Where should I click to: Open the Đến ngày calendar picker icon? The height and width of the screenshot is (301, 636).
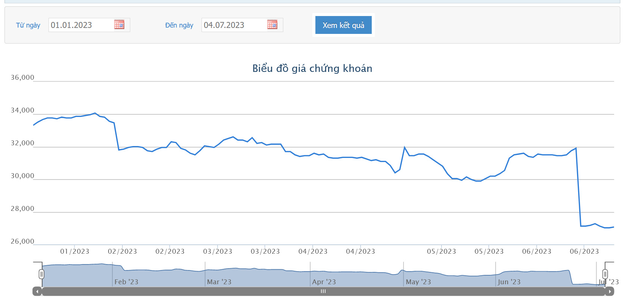pos(272,25)
